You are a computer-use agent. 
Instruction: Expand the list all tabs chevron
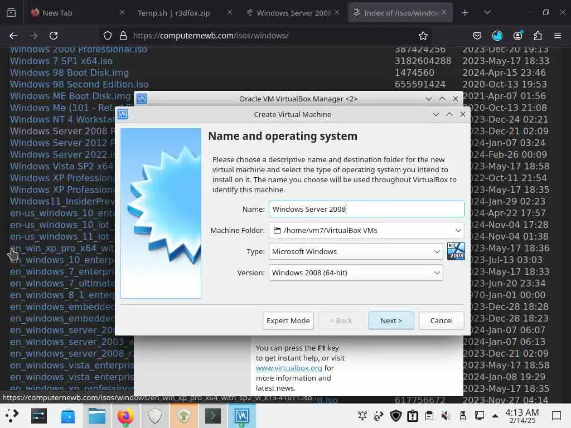tap(487, 13)
